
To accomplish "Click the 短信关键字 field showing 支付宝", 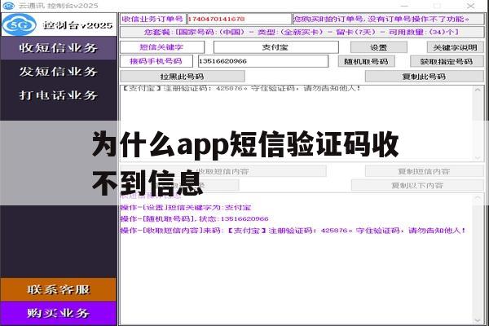I will [275, 47].
